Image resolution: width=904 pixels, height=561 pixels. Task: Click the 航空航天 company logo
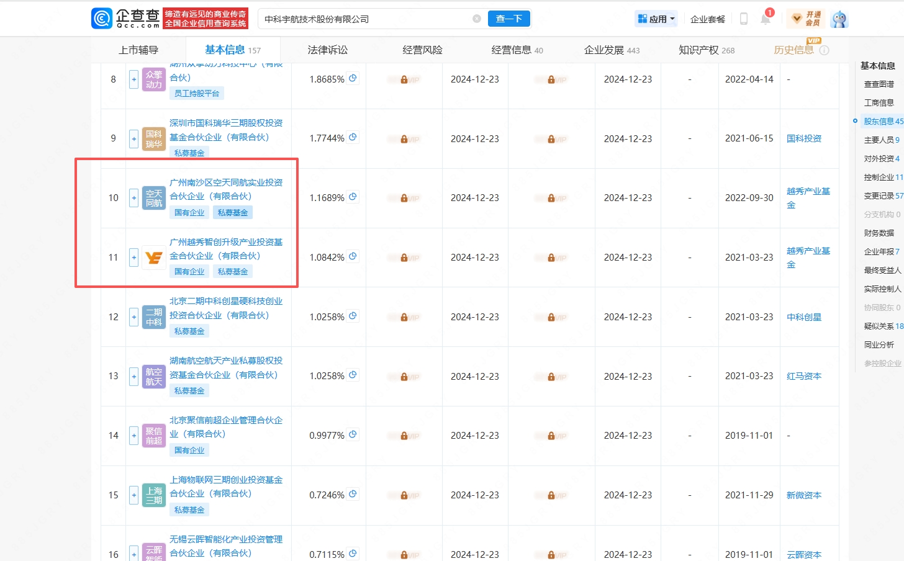(x=154, y=376)
